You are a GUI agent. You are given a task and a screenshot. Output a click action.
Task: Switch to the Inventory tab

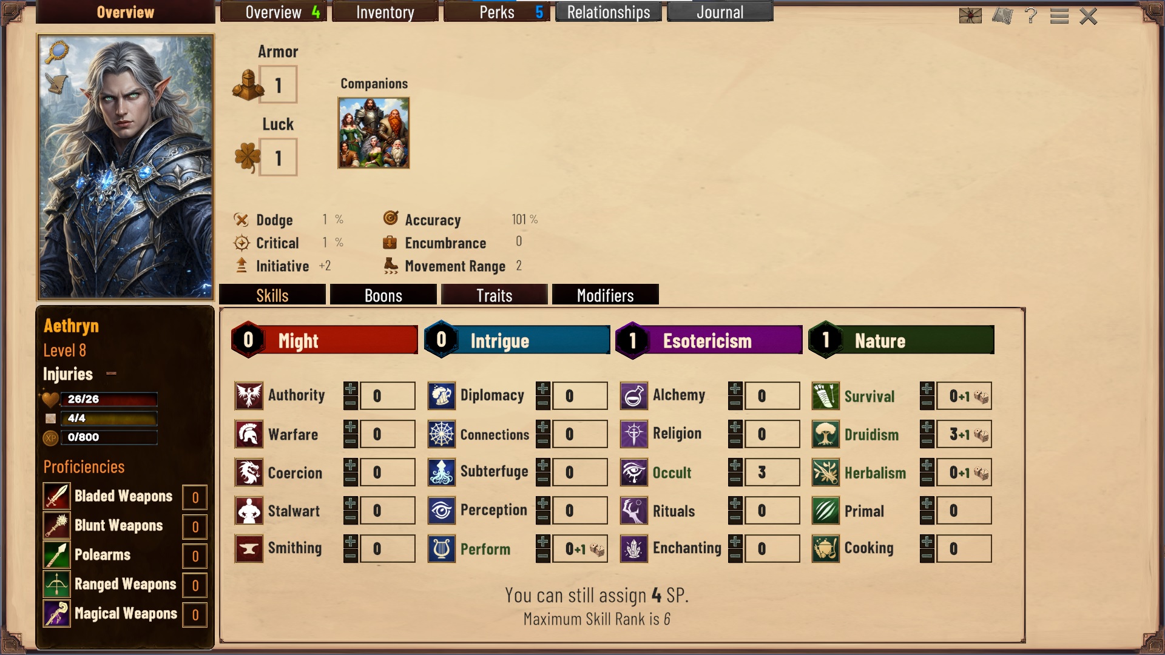click(x=385, y=12)
